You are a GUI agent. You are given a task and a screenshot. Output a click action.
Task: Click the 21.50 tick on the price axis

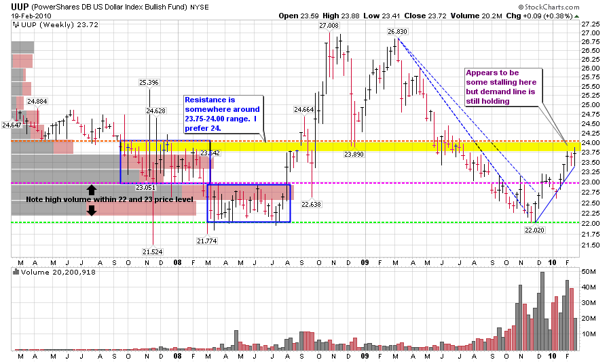[x=591, y=245]
